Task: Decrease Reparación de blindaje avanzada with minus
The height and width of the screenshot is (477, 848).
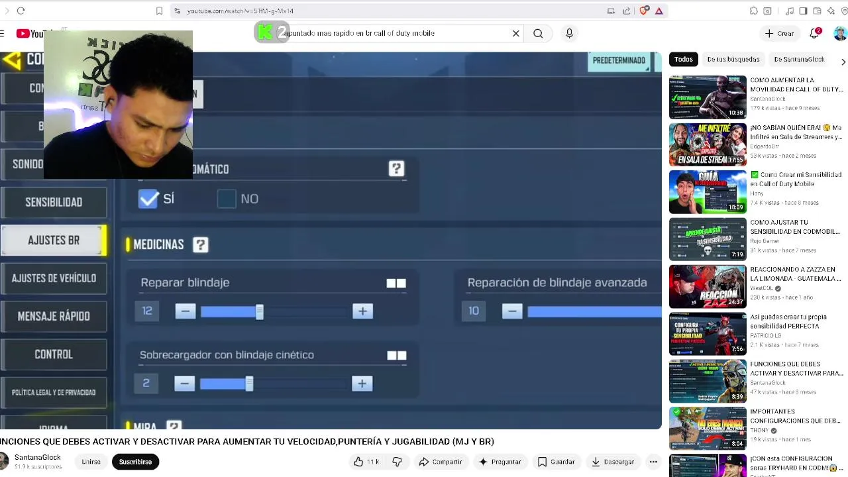Action: (x=512, y=311)
